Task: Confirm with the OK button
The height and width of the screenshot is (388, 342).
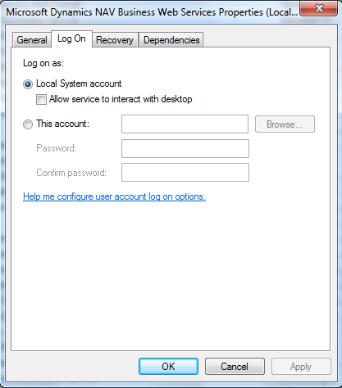Action: pos(168,367)
